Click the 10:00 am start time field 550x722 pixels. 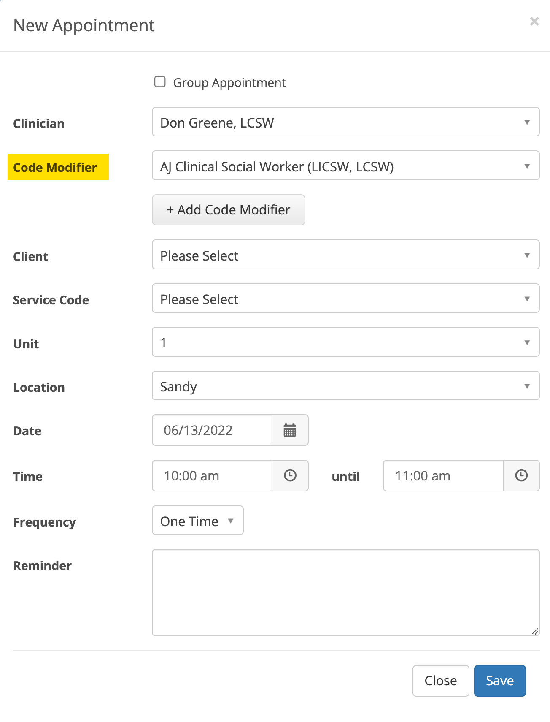[212, 476]
